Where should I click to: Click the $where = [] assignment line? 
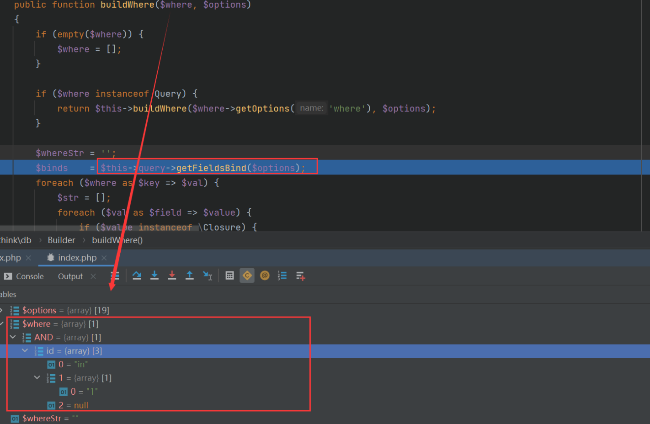pos(89,49)
